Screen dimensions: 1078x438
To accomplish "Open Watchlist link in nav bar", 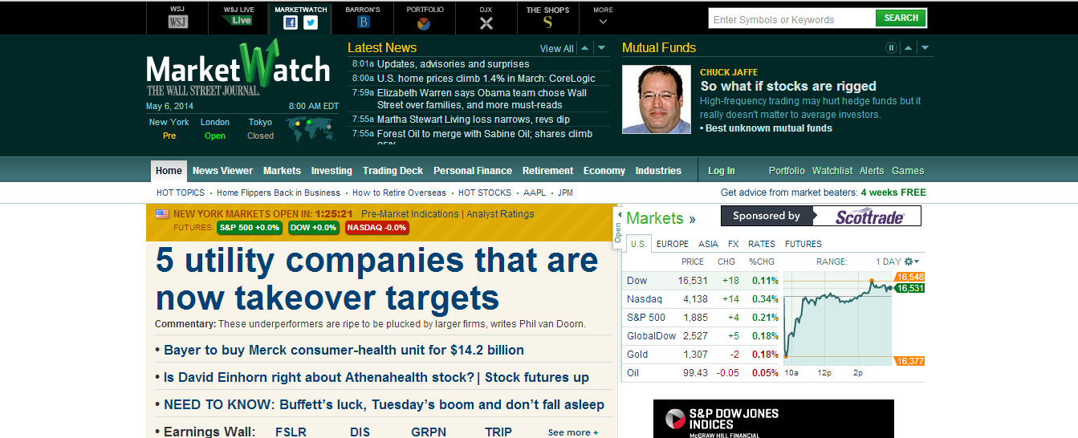I will tap(832, 171).
